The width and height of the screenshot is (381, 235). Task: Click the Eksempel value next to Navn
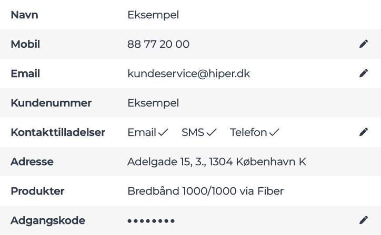[153, 15]
